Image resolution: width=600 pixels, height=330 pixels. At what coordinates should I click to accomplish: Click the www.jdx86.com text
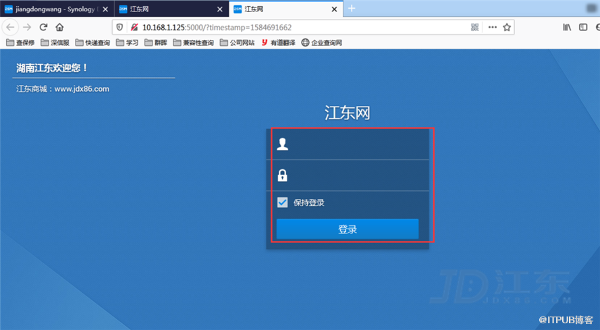(x=82, y=89)
